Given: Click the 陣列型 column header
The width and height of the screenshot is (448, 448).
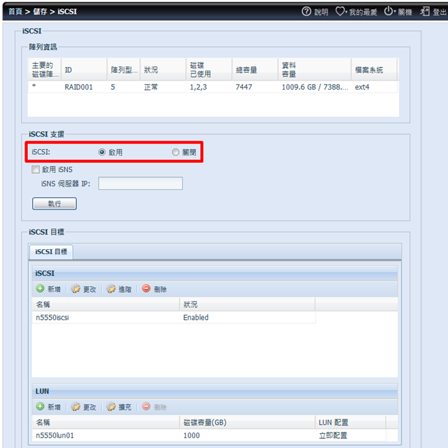Looking at the screenshot, I should coord(124,69).
